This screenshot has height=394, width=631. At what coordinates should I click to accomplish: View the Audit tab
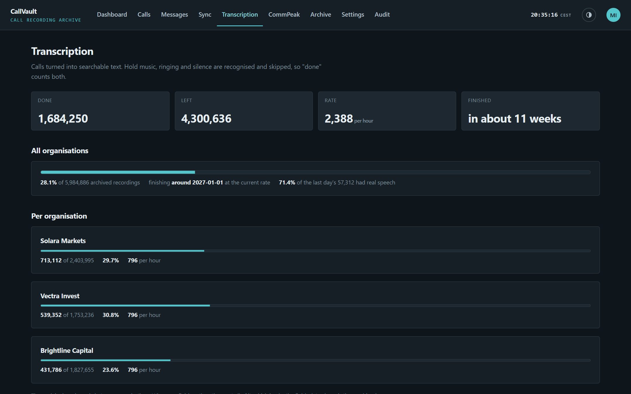[382, 15]
